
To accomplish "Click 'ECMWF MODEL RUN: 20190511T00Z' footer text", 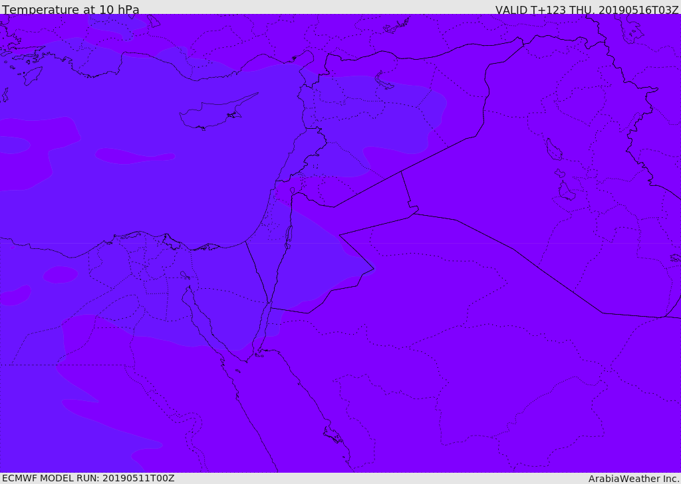I will (x=88, y=478).
